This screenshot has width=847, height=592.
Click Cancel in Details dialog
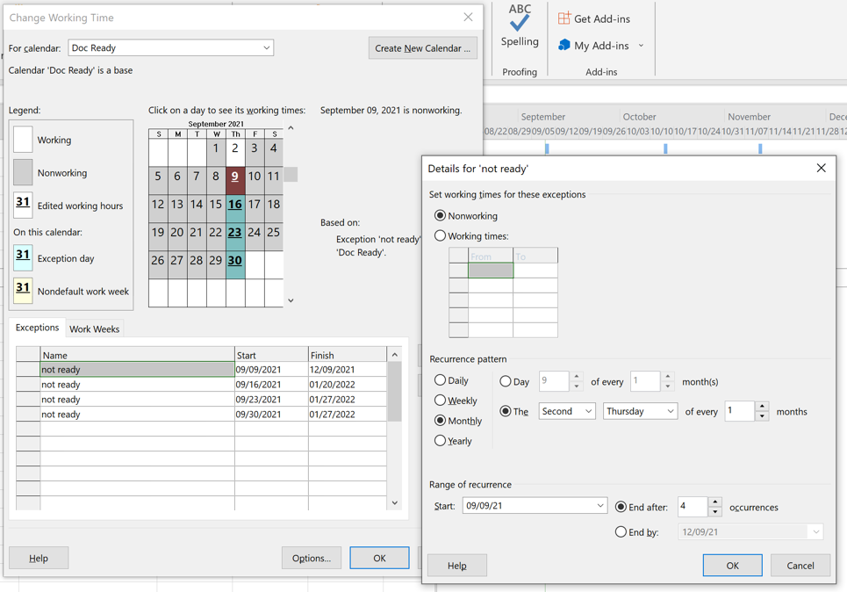[800, 566]
